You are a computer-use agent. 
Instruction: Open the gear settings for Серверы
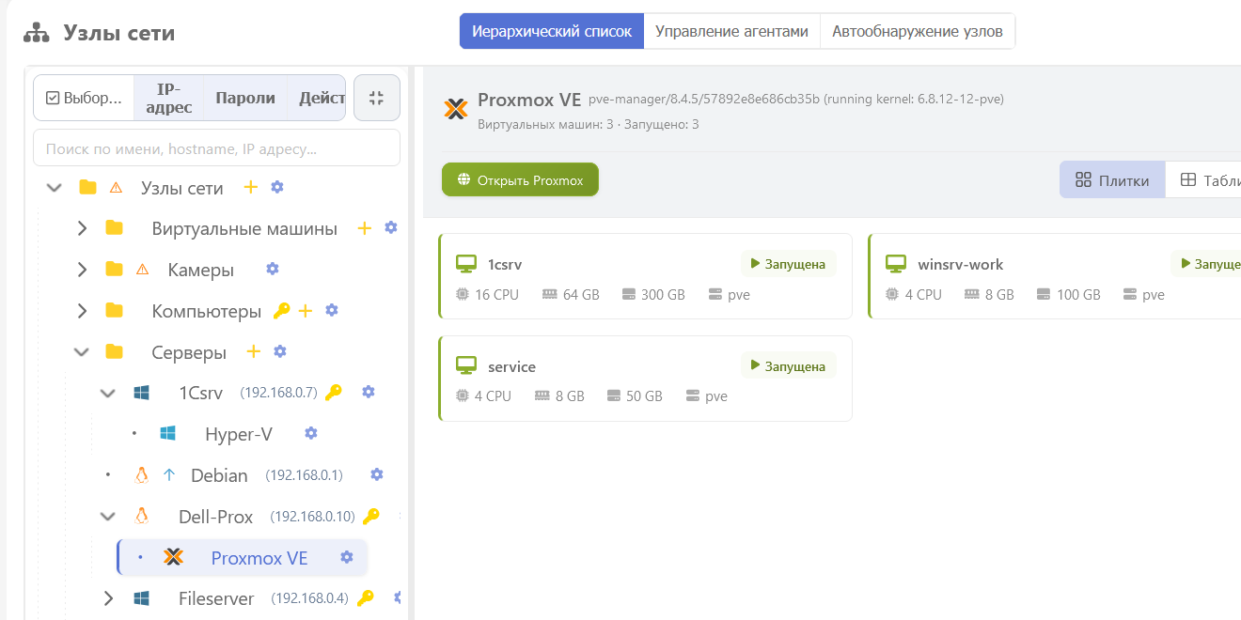point(280,352)
